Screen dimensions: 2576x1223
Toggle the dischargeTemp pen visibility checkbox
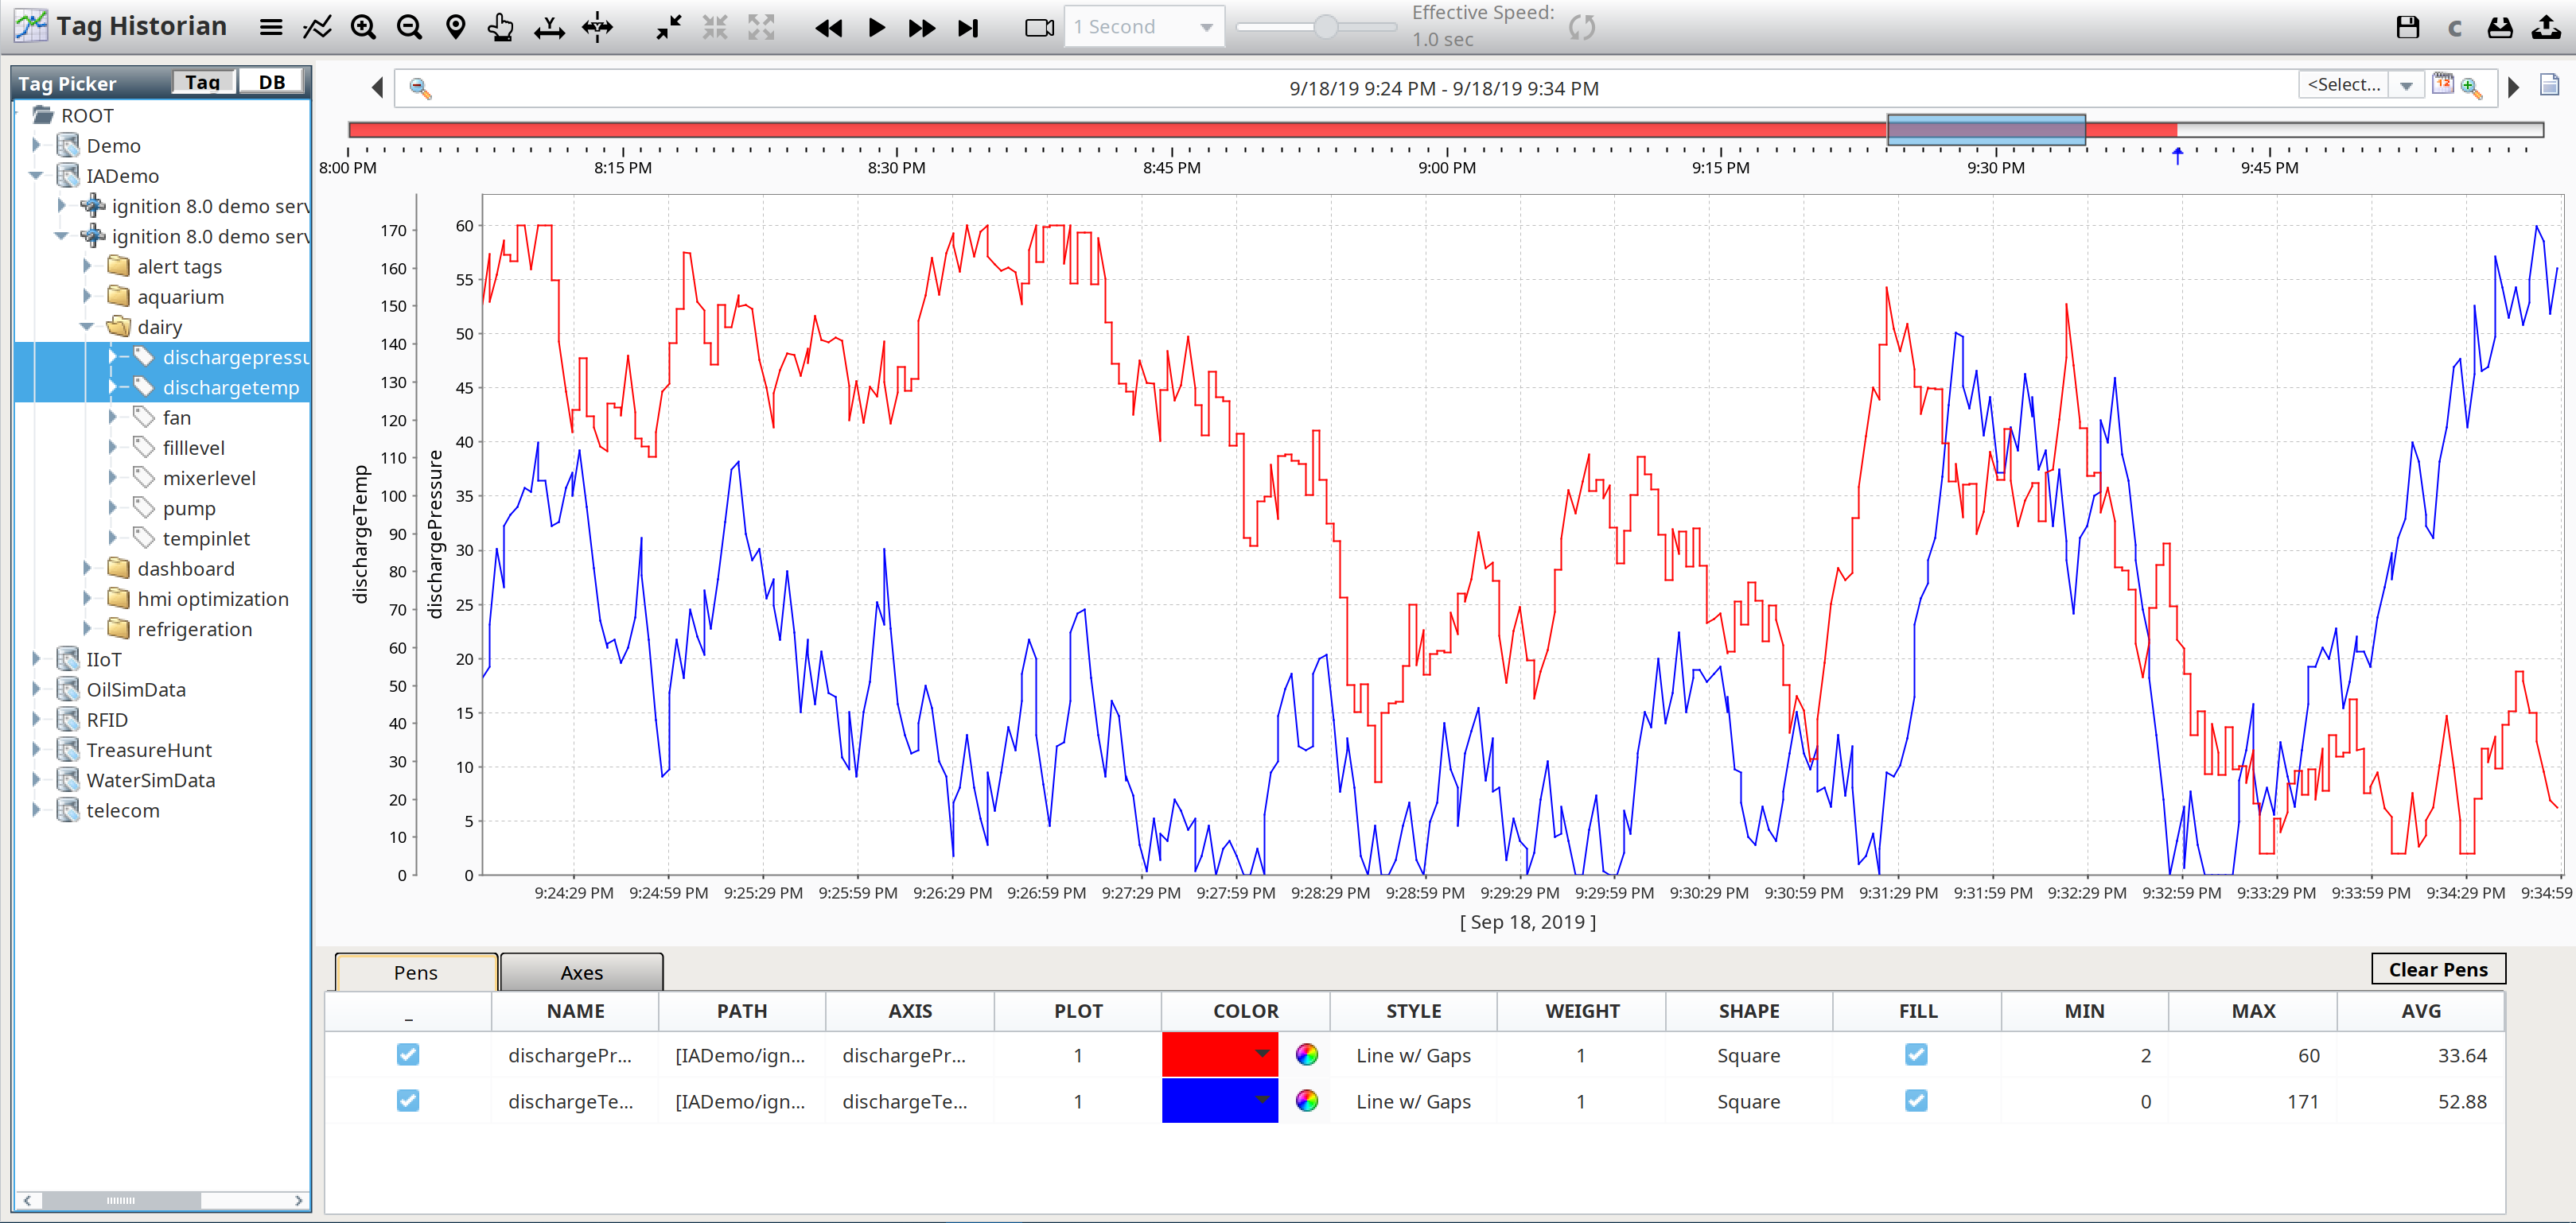(408, 1100)
